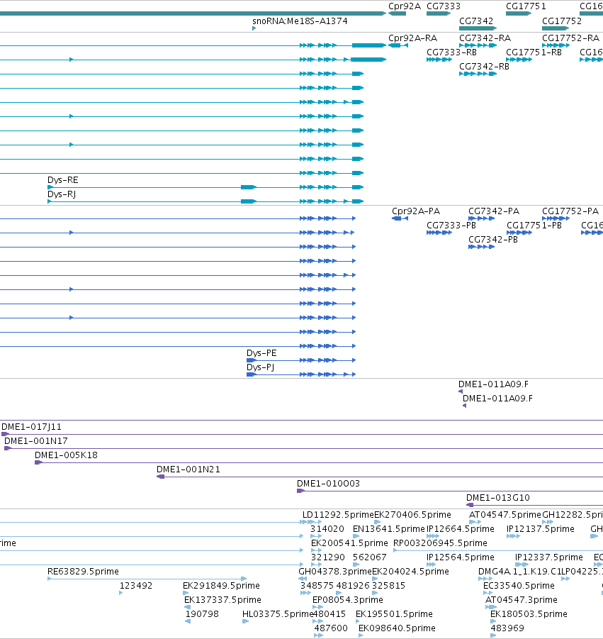
Task: Select the IP12564.5prime EST label
Action: pos(461,557)
